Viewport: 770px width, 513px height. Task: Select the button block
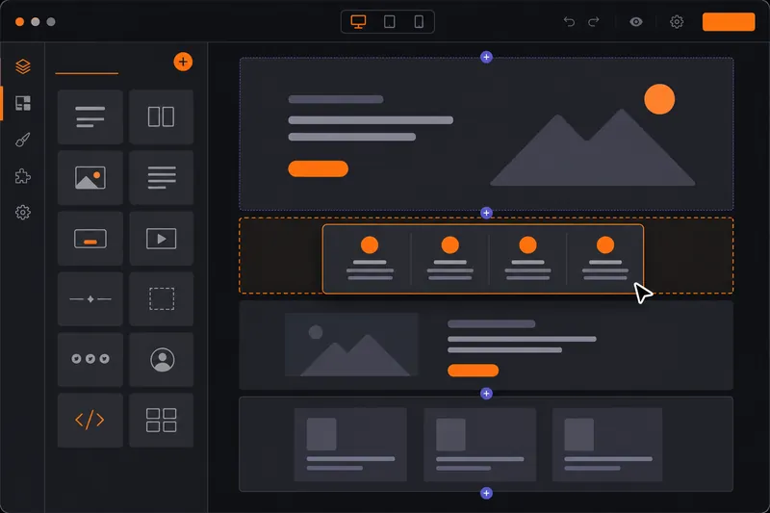90,239
